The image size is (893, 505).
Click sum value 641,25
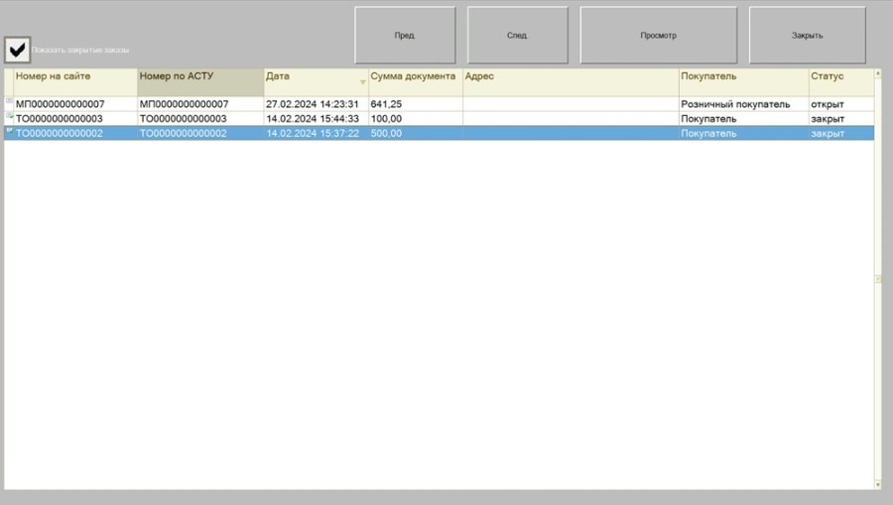(x=415, y=104)
